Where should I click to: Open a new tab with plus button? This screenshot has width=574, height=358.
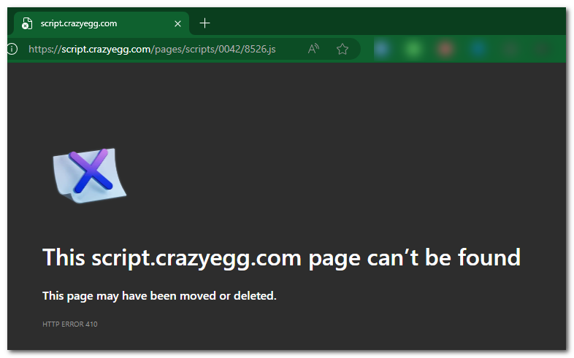coord(204,23)
